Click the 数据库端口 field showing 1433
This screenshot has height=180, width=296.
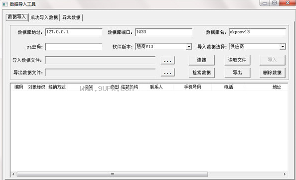click(x=163, y=32)
